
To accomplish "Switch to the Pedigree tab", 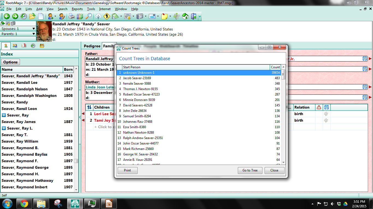I will pos(92,46).
